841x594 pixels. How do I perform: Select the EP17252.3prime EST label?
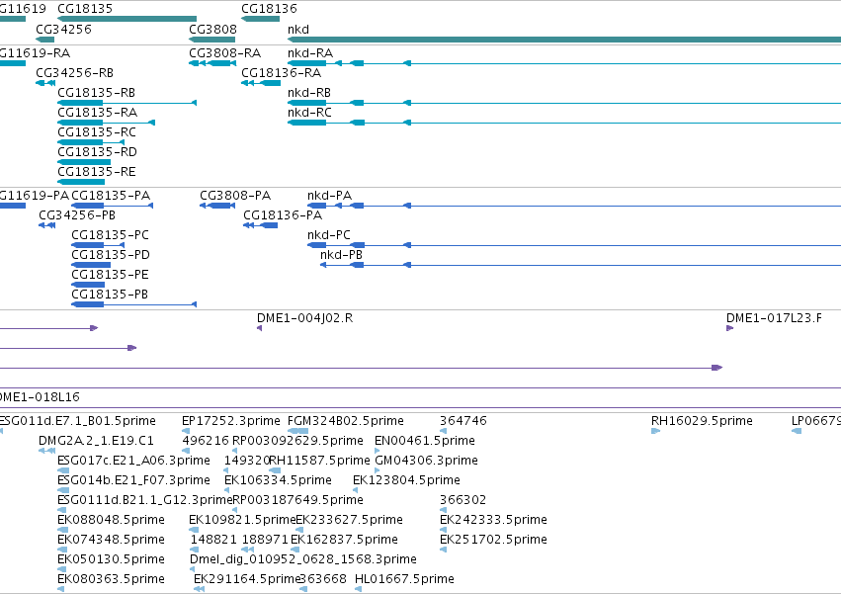230,421
